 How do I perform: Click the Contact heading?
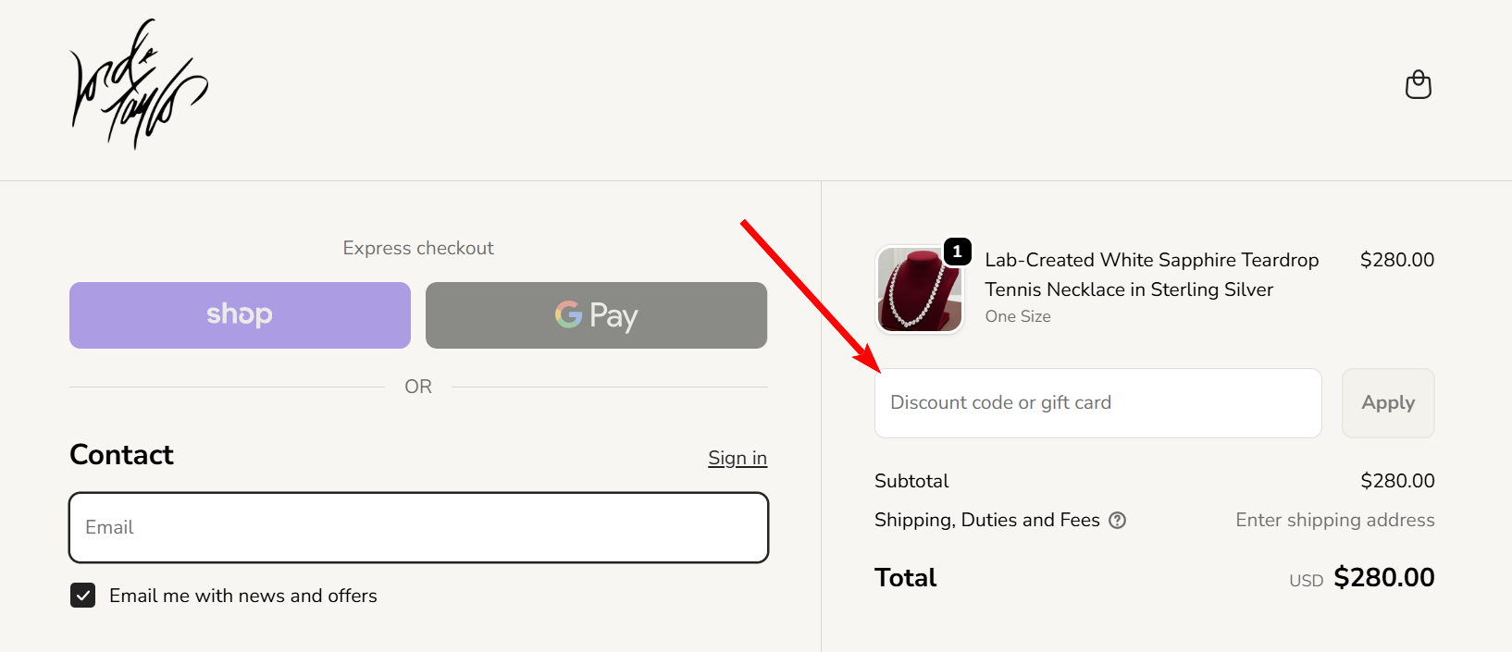121,454
